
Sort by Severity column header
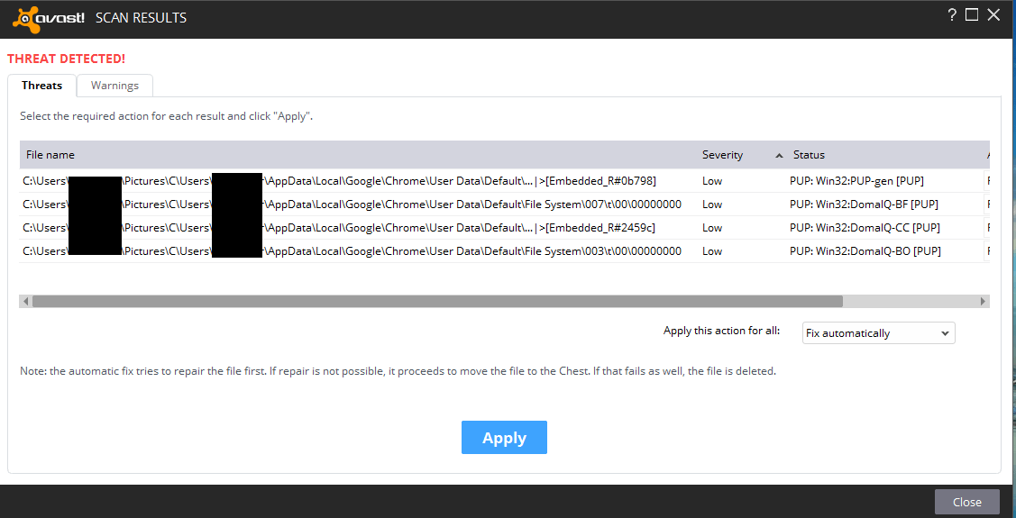(722, 155)
